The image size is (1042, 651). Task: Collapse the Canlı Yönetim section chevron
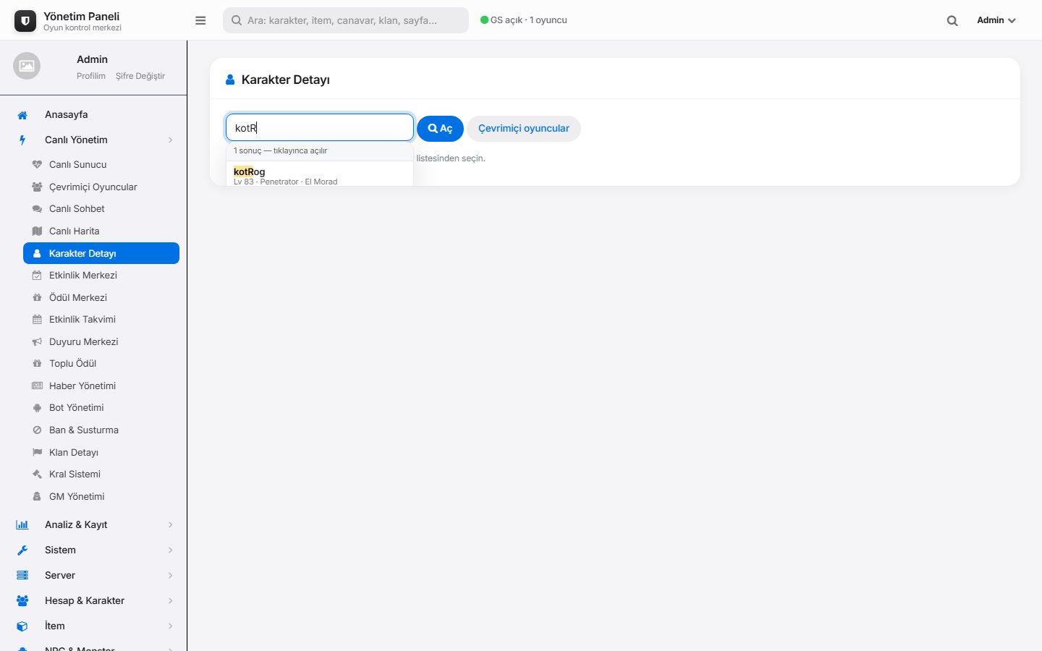(171, 140)
